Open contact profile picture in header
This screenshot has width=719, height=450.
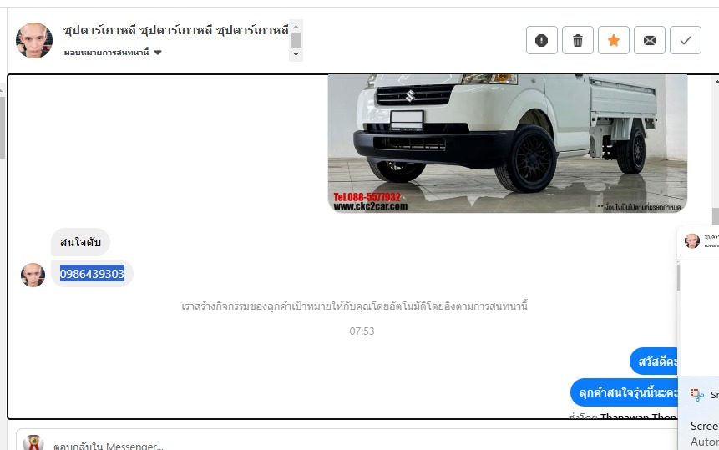[x=34, y=40]
